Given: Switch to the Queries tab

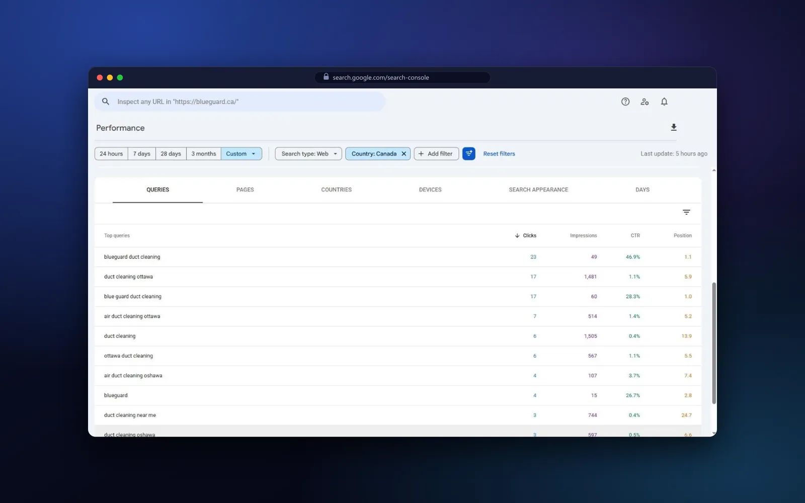Looking at the screenshot, I should (x=157, y=190).
